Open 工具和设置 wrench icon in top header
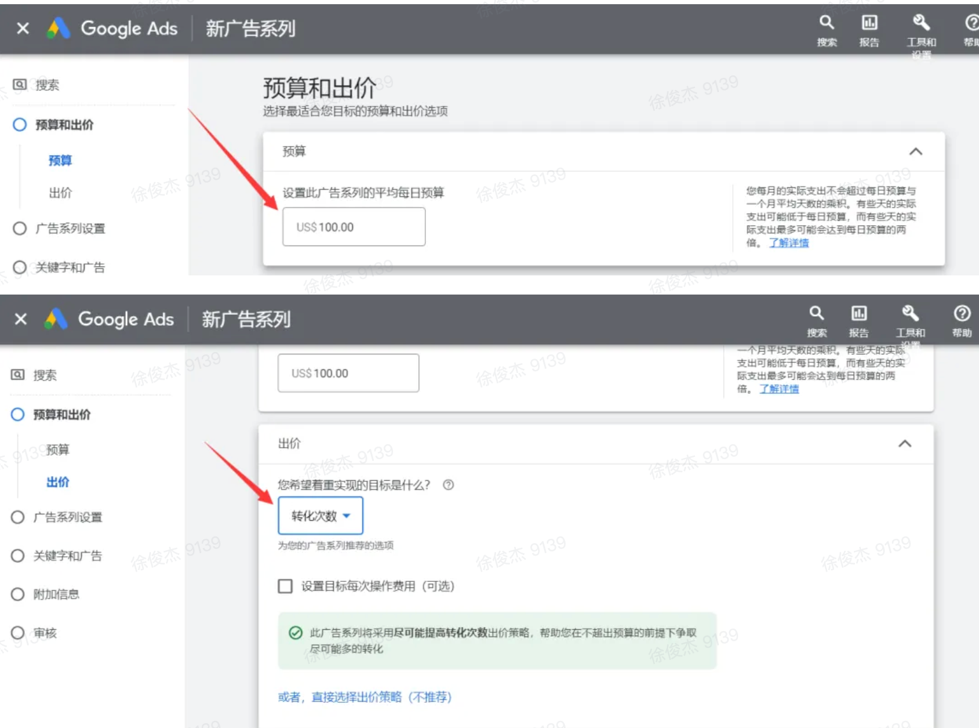Screen dimensions: 979x728 tap(921, 23)
